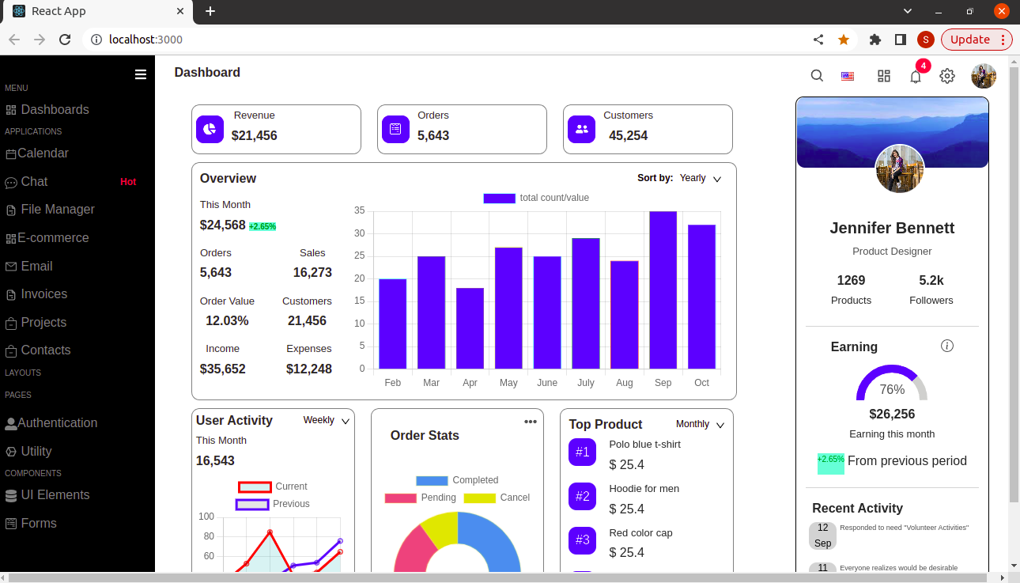
Task: Expand the Monthly dropdown in Top Product
Action: 699,424
